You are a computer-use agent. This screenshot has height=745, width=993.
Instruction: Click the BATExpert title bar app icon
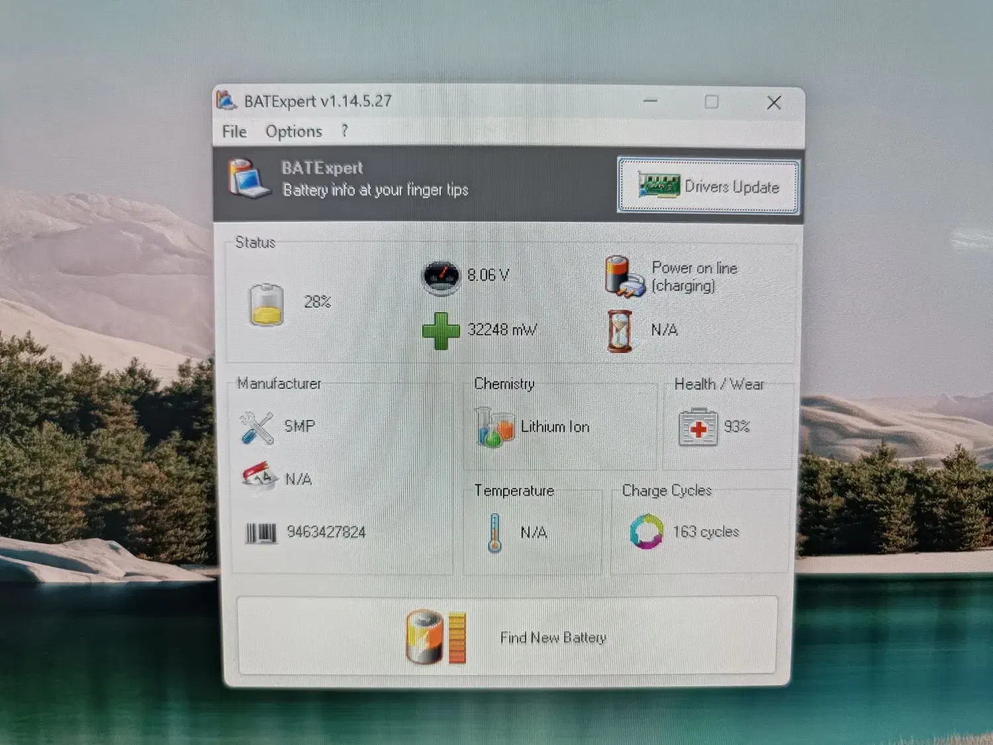pos(226,100)
